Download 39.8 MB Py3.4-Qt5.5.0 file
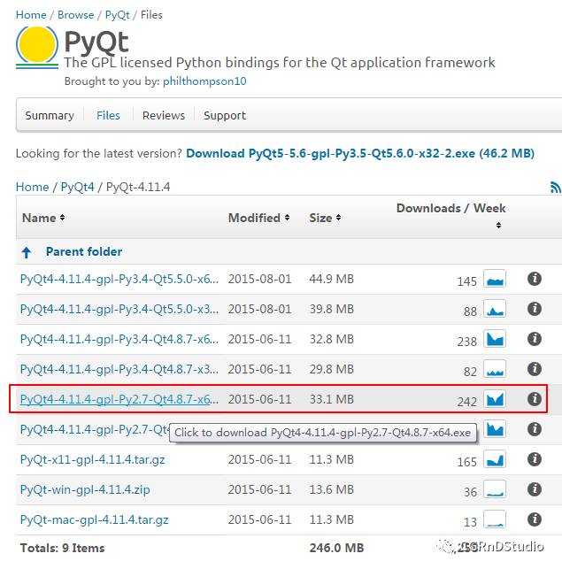Screen dimensions: 562x569 [119, 309]
